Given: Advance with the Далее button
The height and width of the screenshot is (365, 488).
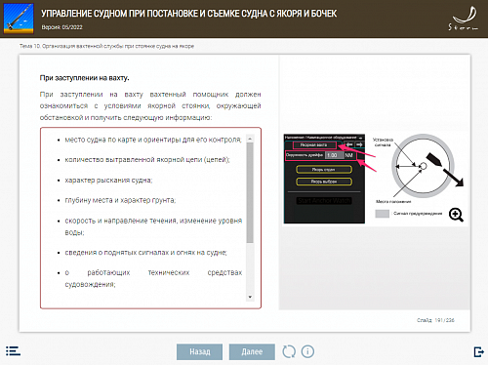Looking at the screenshot, I should click(x=252, y=351).
